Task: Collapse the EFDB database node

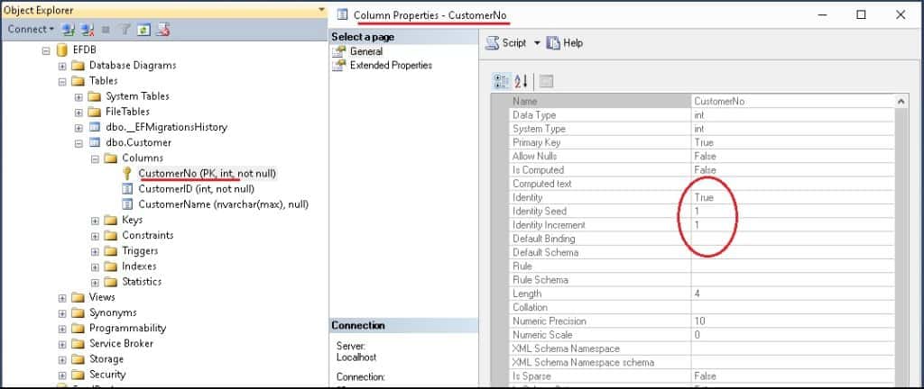Action: (x=46, y=50)
